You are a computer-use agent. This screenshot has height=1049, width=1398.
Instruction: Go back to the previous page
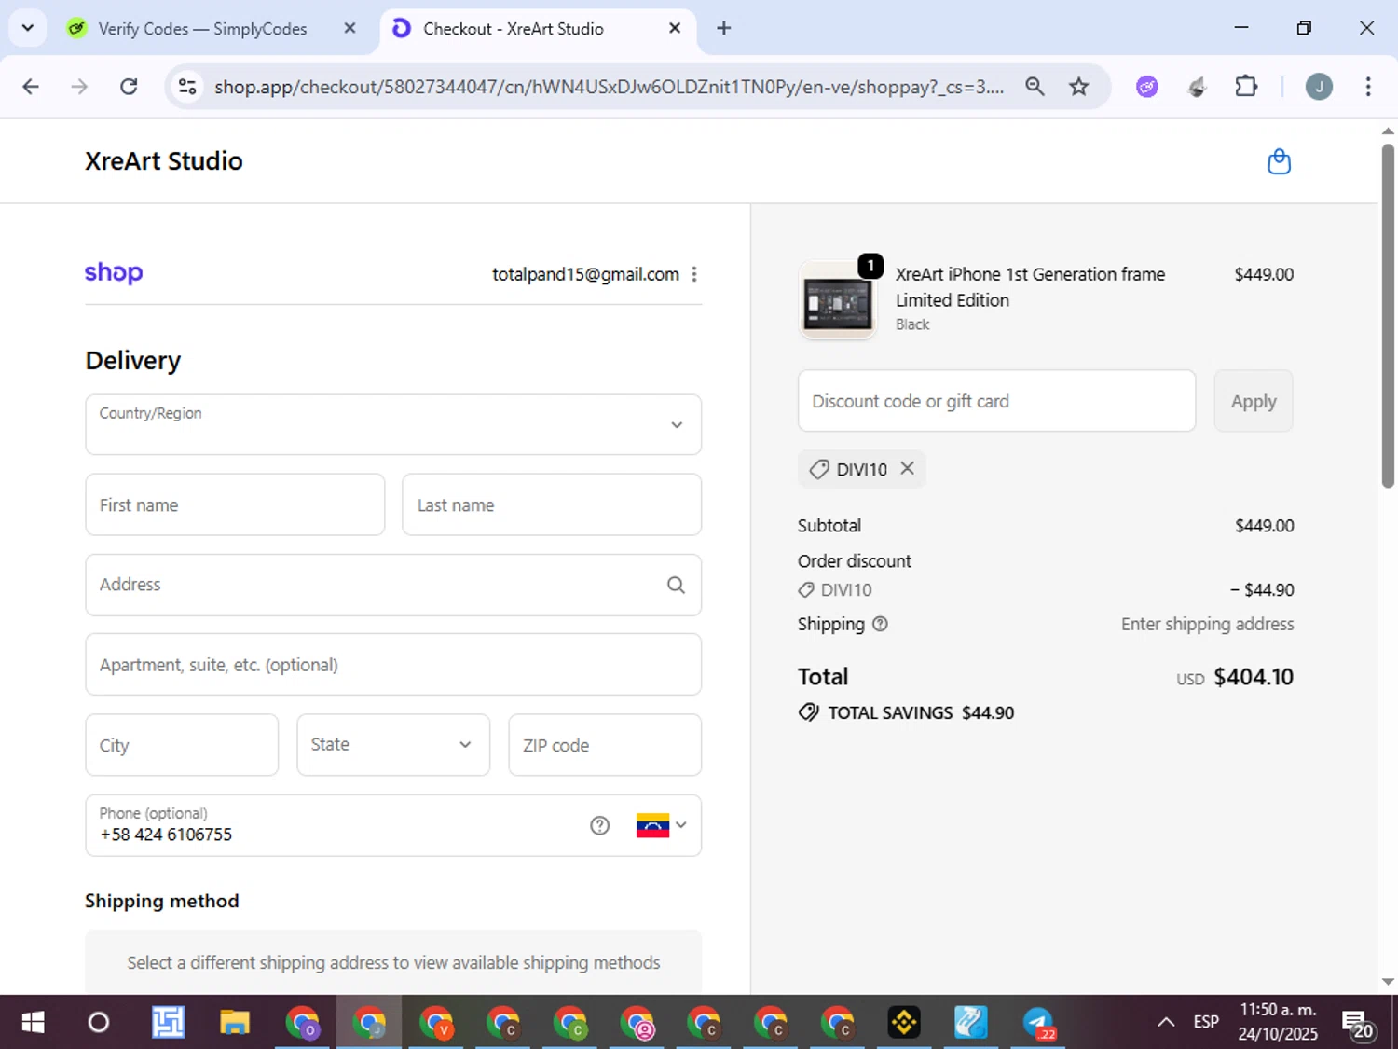point(31,87)
